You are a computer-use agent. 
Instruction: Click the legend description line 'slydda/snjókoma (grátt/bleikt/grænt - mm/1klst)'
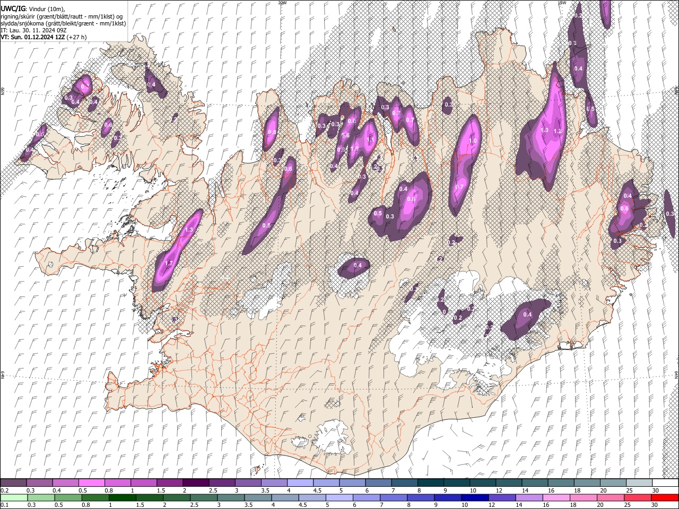(x=63, y=23)
